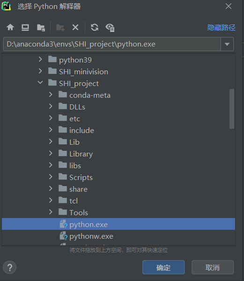Image resolution: width=244 pixels, height=281 pixels.
Task: Toggle show hidden files icon
Action: pos(110,28)
